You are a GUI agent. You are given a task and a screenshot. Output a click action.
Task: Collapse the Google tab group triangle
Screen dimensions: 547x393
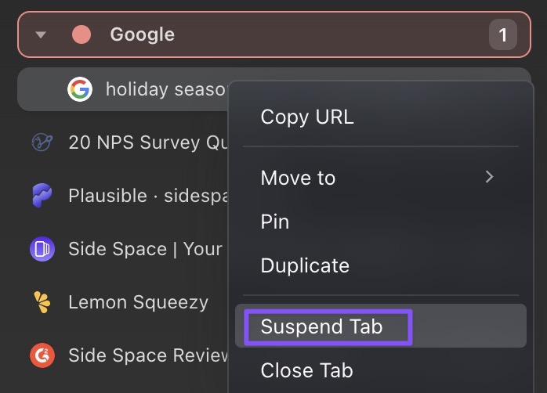(42, 34)
